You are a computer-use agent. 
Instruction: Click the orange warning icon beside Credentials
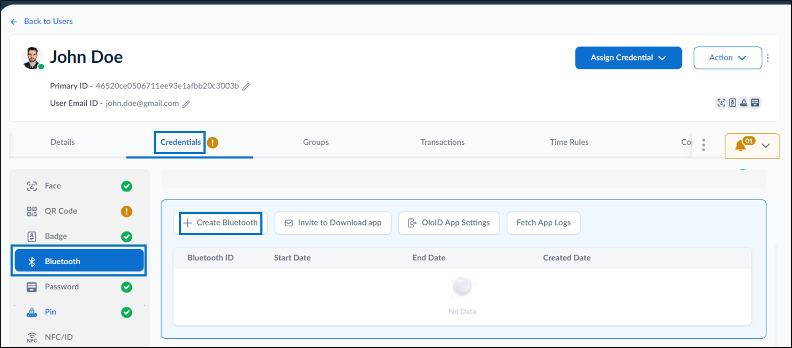tap(213, 143)
